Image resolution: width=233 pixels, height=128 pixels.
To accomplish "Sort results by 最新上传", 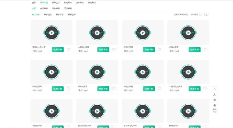I will 72,15.
